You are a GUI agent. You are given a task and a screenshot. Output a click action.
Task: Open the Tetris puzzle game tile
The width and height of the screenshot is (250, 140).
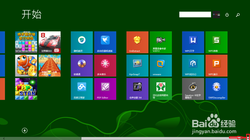pos(26,42)
